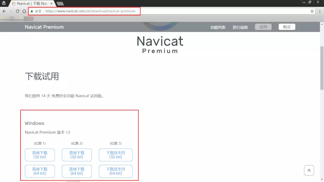Click the large Navicat Premium logo
Screen dimensions: 324x182
click(160, 44)
